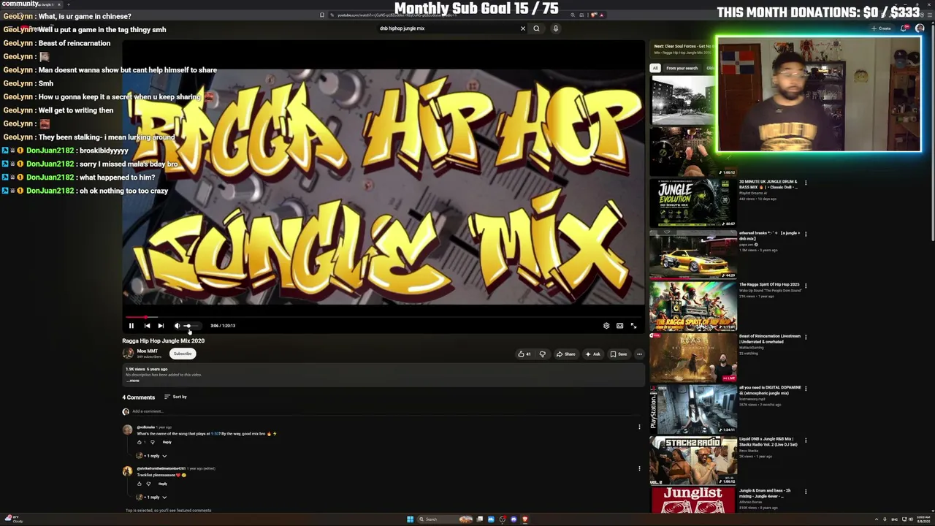This screenshot has width=935, height=526.
Task: Dislike the Tracklist comment
Action: (148, 484)
